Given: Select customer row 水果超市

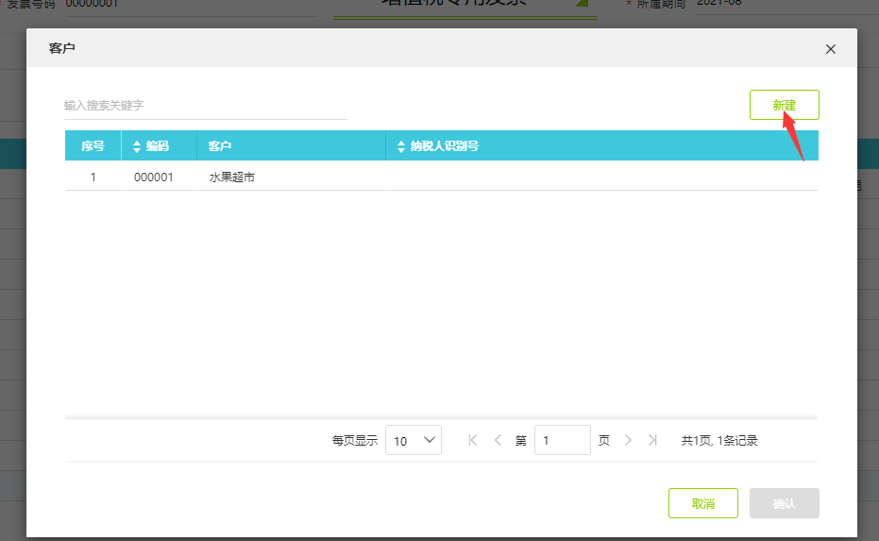Looking at the screenshot, I should tap(442, 178).
